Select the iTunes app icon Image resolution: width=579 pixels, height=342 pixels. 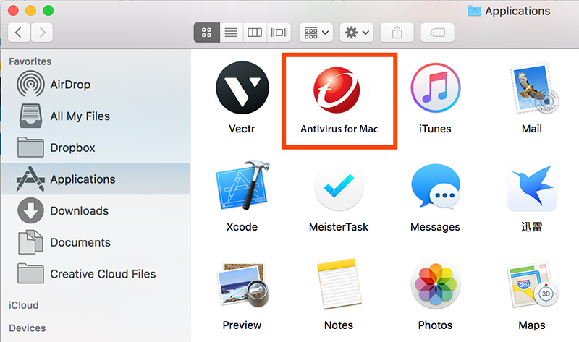click(x=436, y=87)
